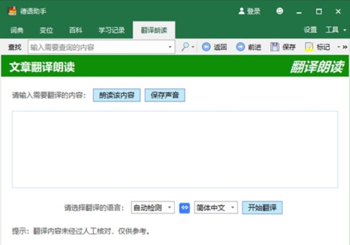Open the 百科 tab
This screenshot has height=245, width=350.
pyautogui.click(x=76, y=30)
